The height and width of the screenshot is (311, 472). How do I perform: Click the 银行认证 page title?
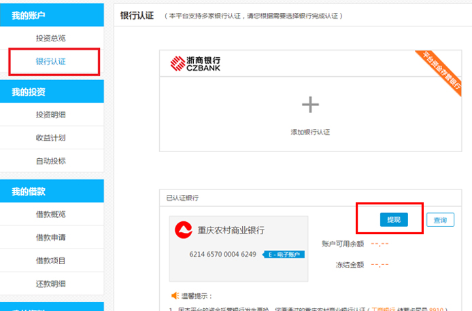point(137,16)
